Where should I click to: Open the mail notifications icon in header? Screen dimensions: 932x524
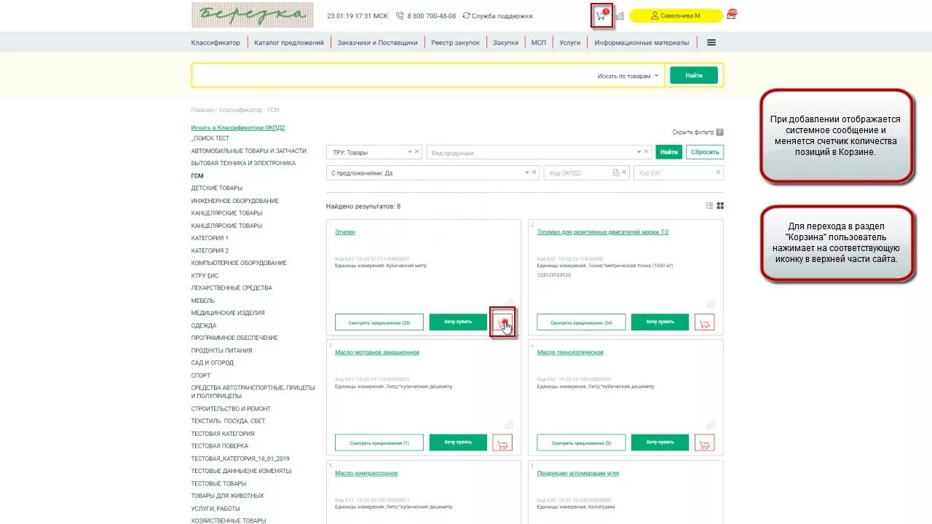[x=731, y=15]
